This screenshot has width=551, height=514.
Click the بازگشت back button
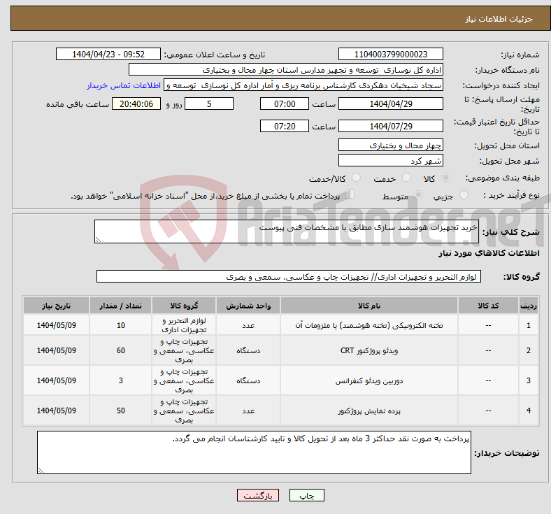tap(258, 495)
